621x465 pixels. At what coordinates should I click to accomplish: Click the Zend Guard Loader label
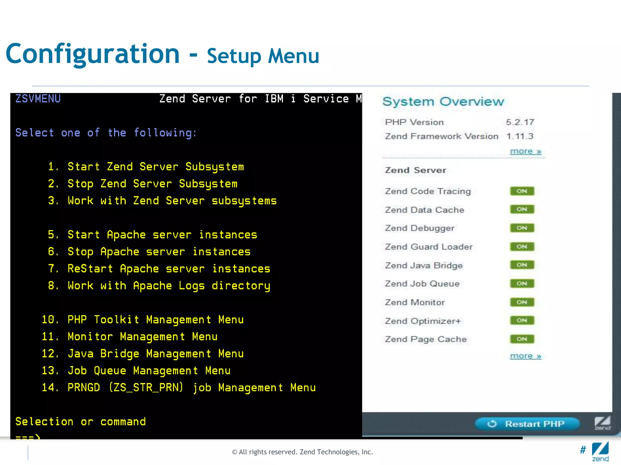[x=429, y=247]
